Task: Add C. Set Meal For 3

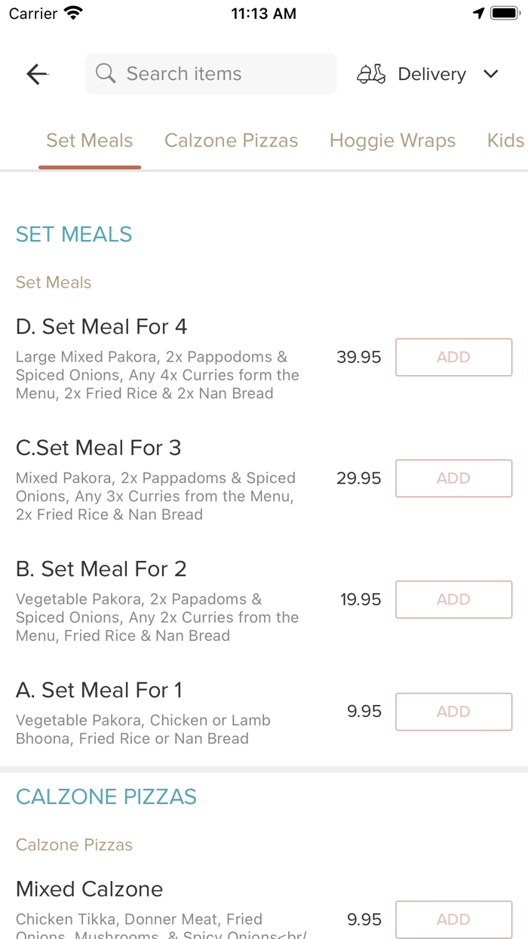Action: 453,479
